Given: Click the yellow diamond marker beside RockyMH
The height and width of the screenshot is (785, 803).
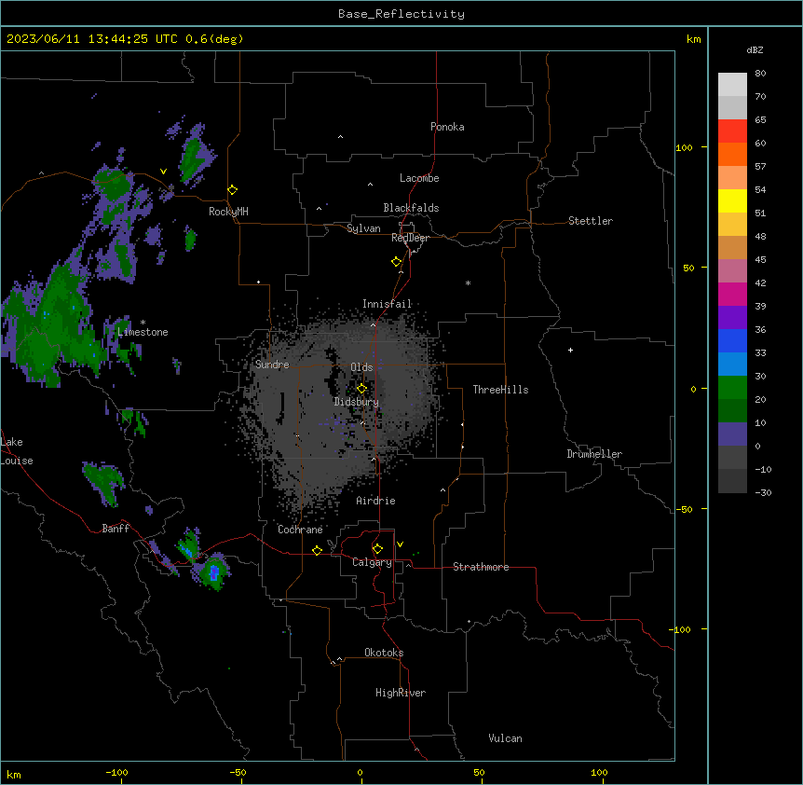Looking at the screenshot, I should click(x=233, y=190).
